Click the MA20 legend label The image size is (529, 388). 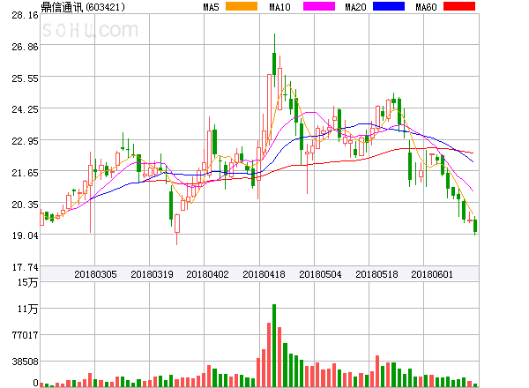coord(355,7)
